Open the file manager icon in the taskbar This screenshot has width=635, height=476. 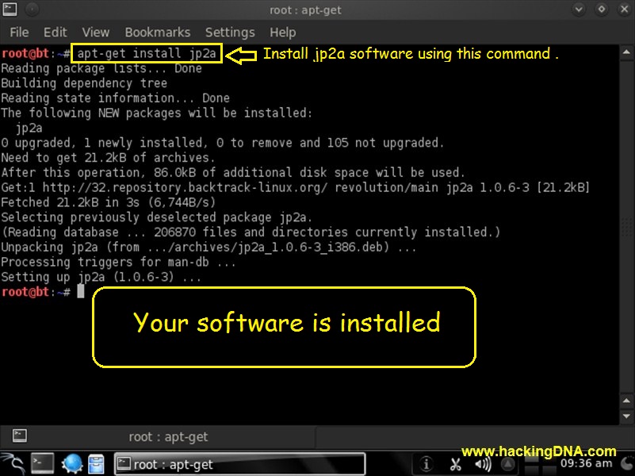tap(96, 463)
